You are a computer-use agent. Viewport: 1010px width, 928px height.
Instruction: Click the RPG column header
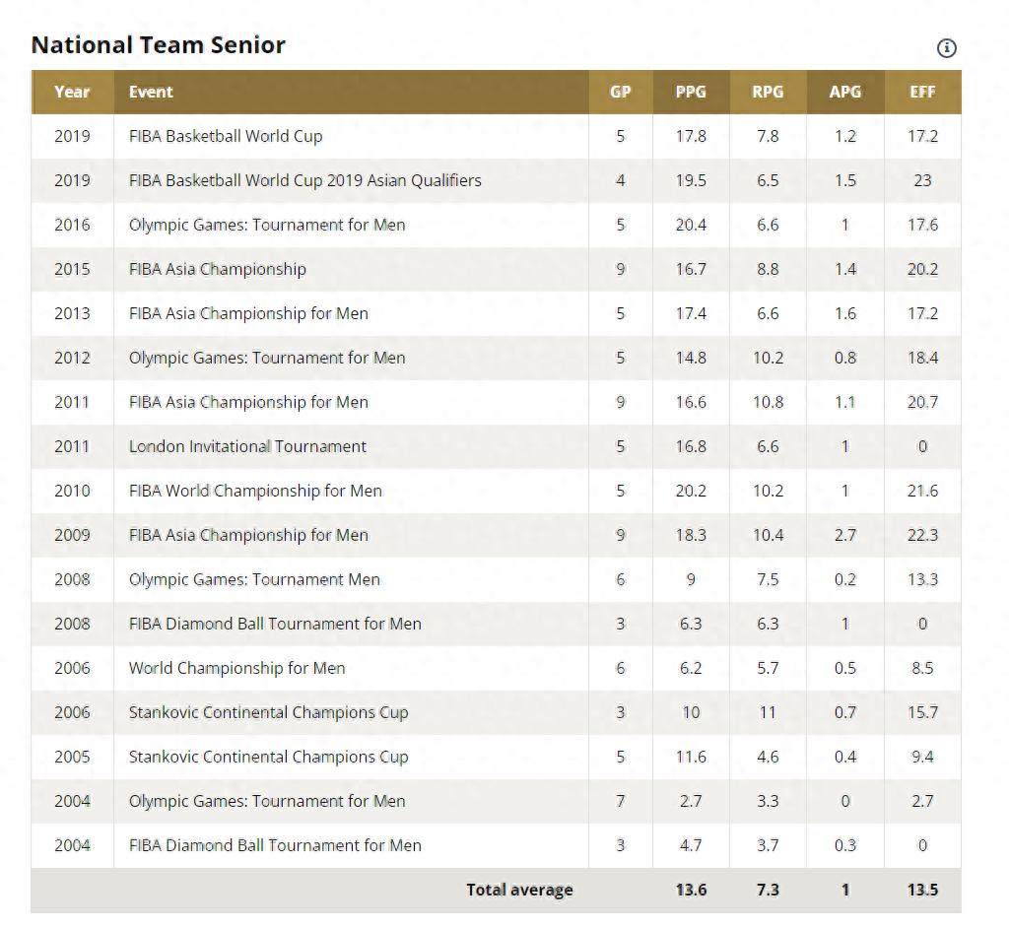tap(768, 92)
